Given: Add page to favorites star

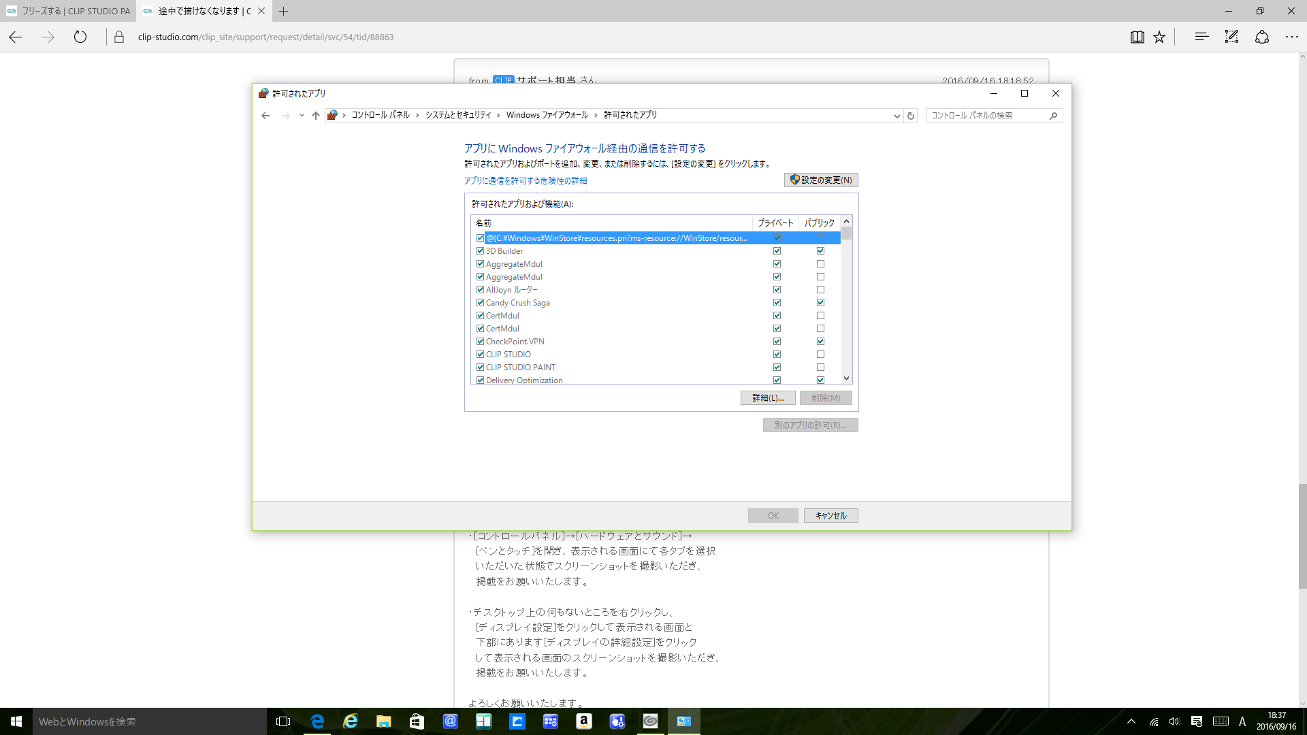Looking at the screenshot, I should [1159, 37].
